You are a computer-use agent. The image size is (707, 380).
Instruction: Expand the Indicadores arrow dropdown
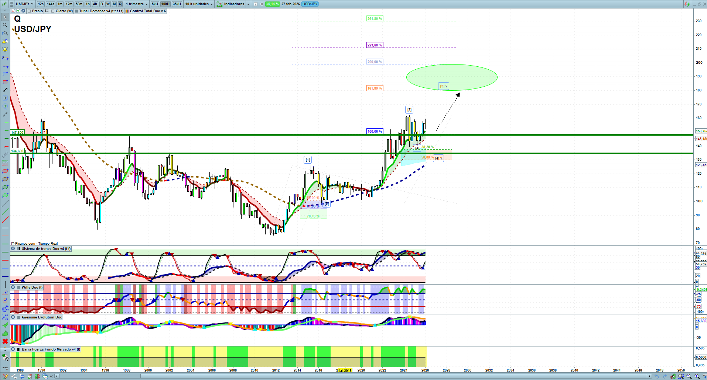coord(248,4)
